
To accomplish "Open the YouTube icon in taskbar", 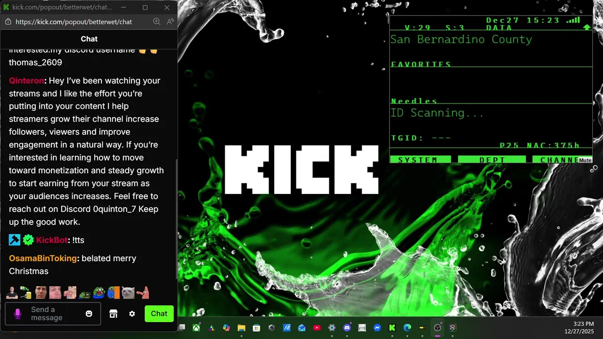I will tap(317, 328).
